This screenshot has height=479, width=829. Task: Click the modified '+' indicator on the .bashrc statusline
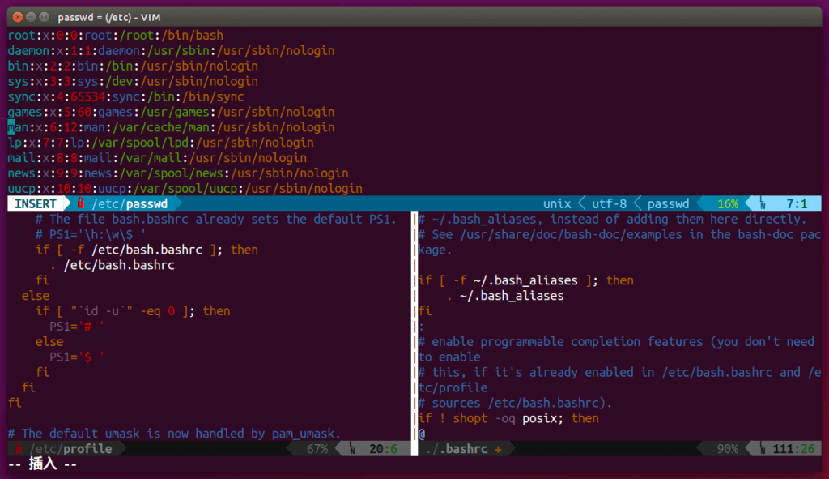[500, 447]
